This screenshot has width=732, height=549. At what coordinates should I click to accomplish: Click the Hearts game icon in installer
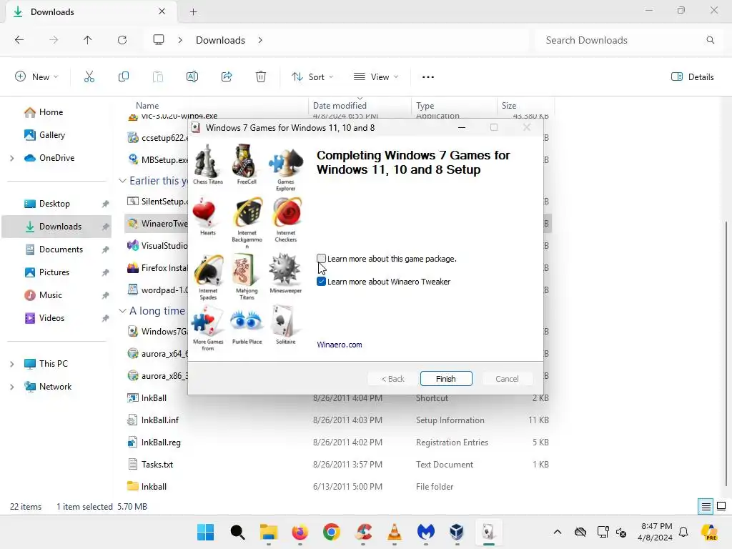pos(204,212)
